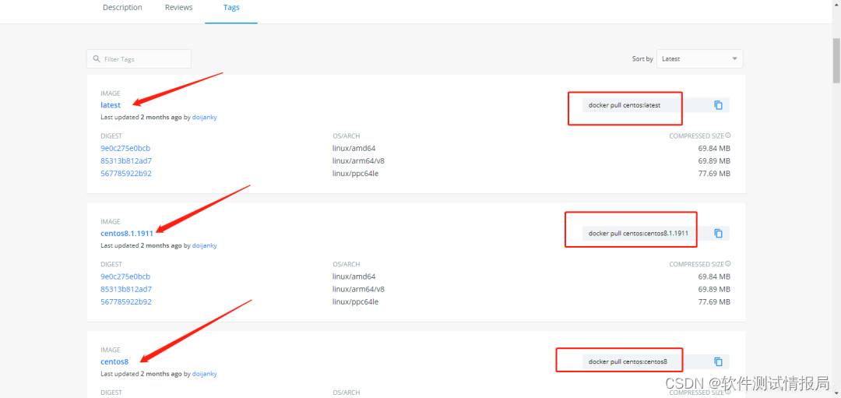
Task: Click linux/ppc64le in the centos8.1.1911 card
Action: tap(356, 301)
